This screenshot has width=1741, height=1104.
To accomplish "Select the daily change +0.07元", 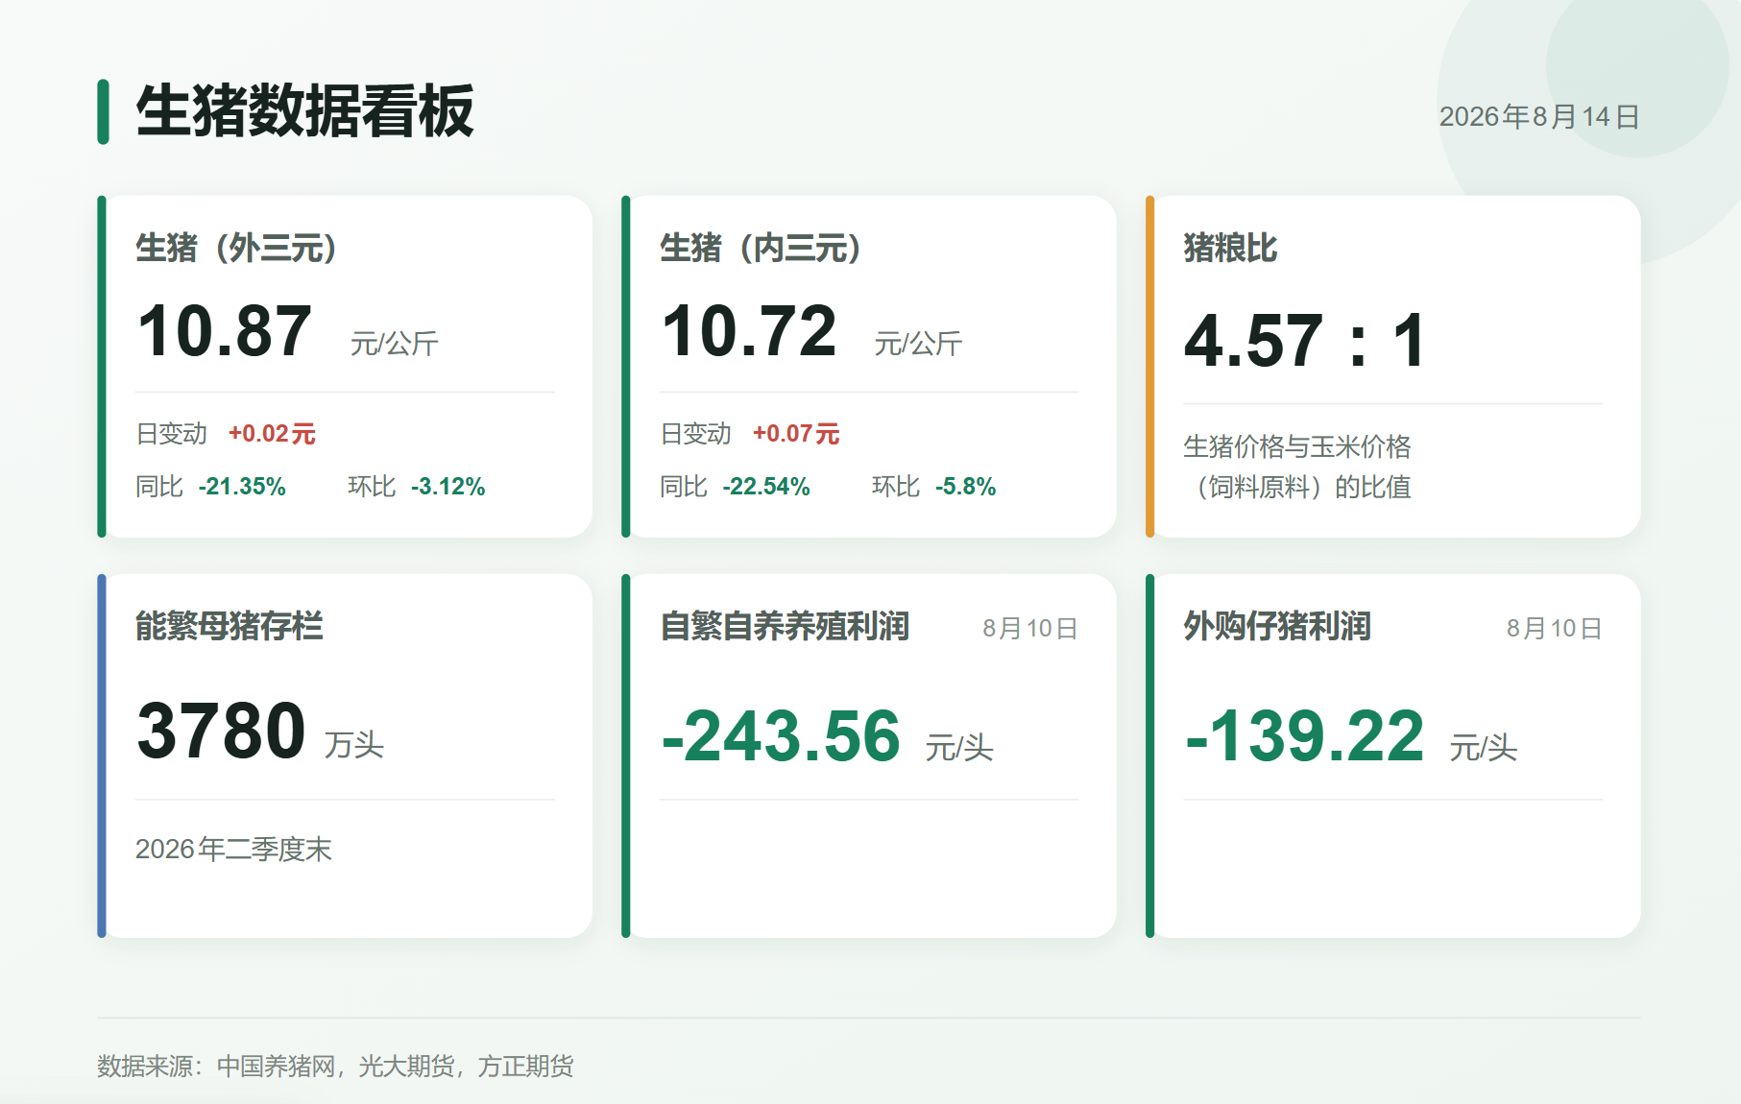I will pos(796,434).
